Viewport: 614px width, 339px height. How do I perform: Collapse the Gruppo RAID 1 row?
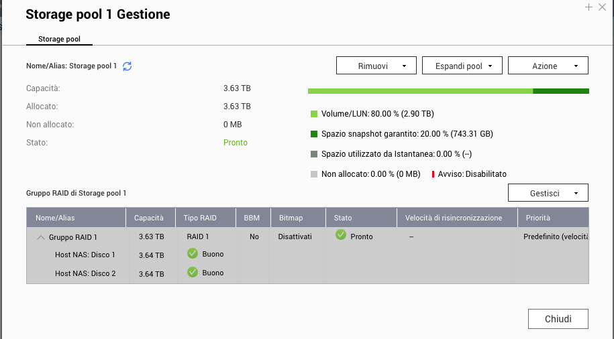pyautogui.click(x=41, y=237)
